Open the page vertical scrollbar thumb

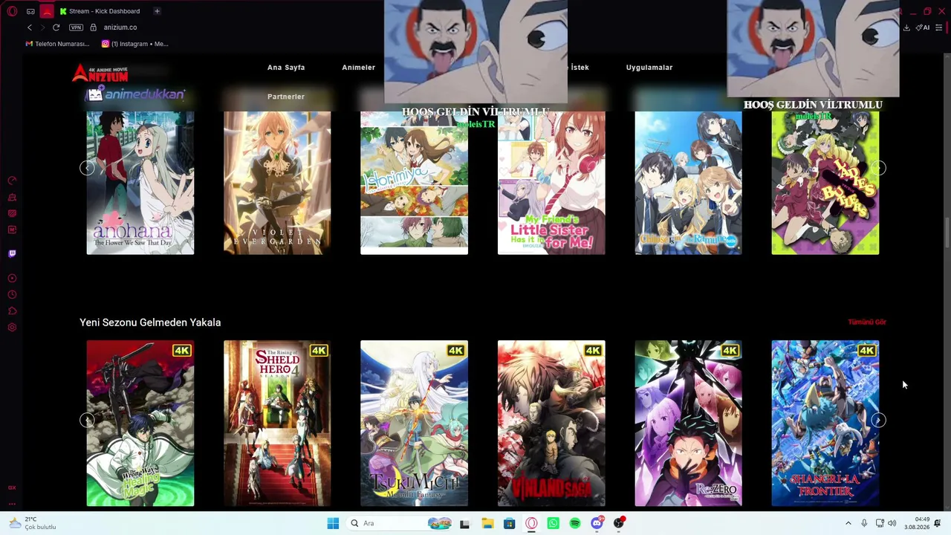947,233
